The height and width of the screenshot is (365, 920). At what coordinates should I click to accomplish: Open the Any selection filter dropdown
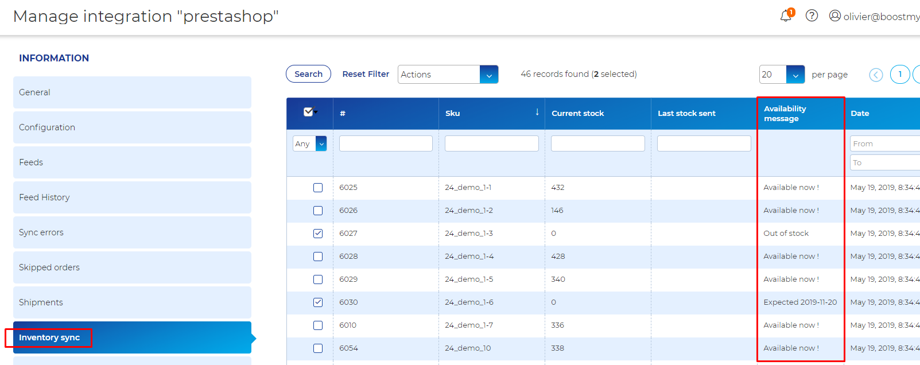309,143
